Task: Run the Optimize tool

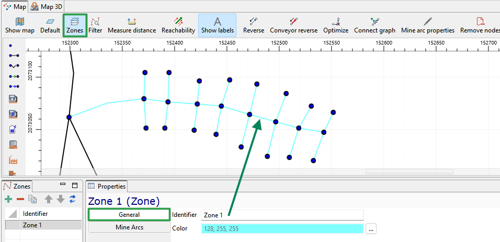Action: pos(336,26)
